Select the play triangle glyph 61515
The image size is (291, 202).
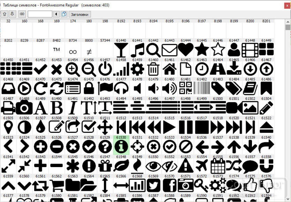point(169,127)
